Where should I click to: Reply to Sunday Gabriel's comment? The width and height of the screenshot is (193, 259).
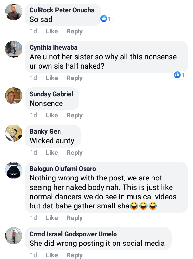coord(75,115)
